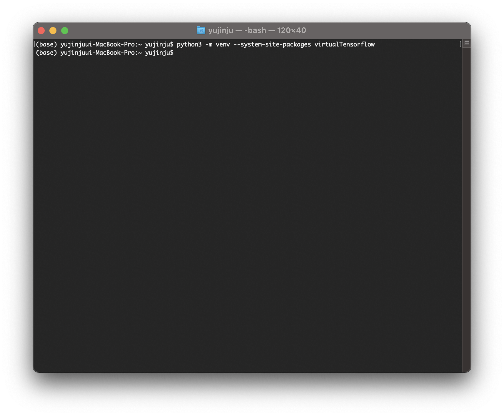The height and width of the screenshot is (416, 504).
Task: Click the virtualTensorflow argument text
Action: [344, 44]
